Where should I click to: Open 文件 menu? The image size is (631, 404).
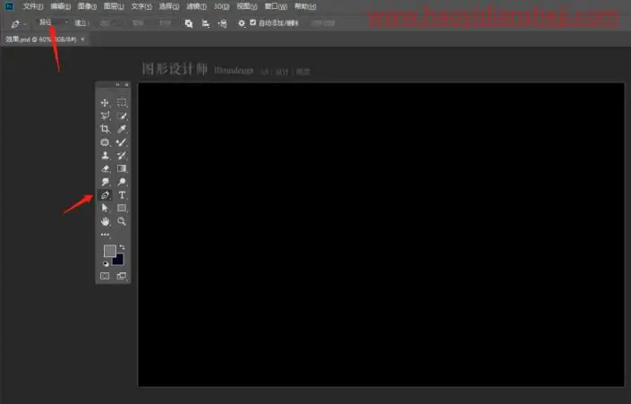(32, 6)
